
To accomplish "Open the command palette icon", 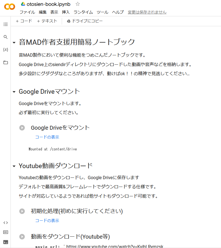I will coord(6,232).
